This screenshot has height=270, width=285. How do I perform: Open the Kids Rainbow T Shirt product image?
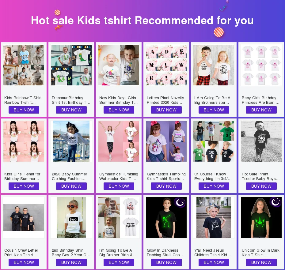click(24, 65)
